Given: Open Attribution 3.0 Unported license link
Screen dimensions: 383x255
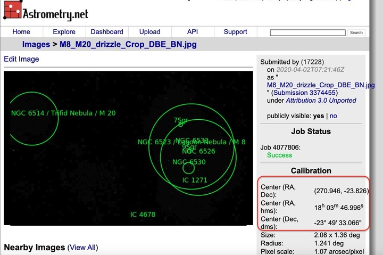Looking at the screenshot, I should point(321,100).
